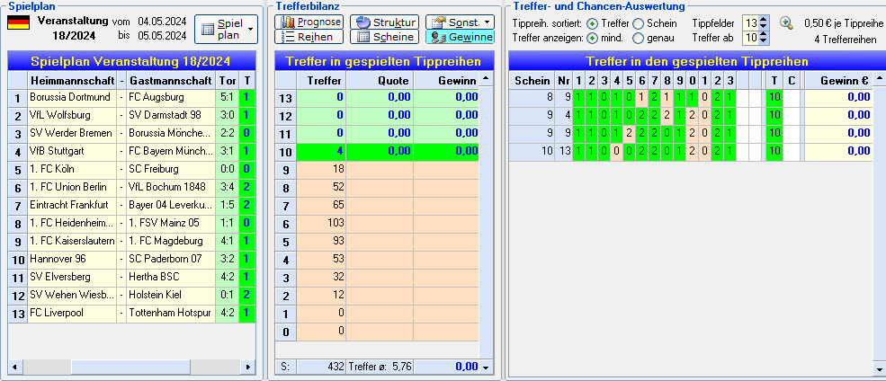Open the Spielplan dropdown button
Screen dimensions: 886x381
226,30
